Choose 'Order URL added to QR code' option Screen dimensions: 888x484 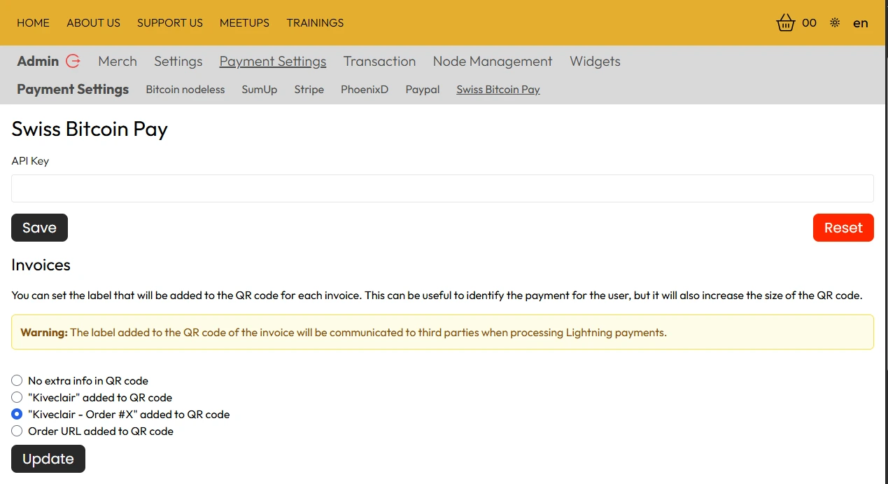tap(17, 431)
